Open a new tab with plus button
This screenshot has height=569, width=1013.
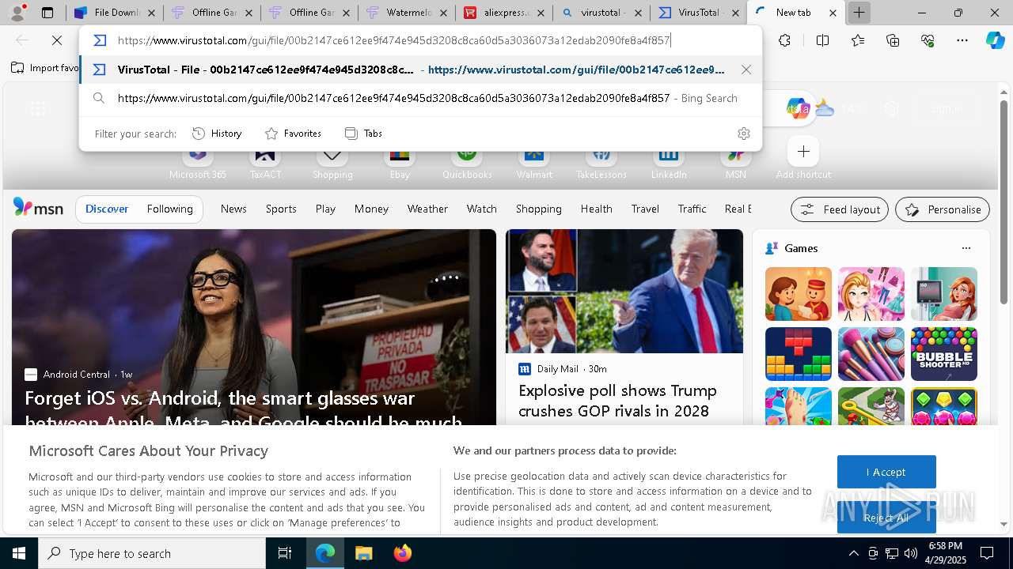tap(859, 13)
